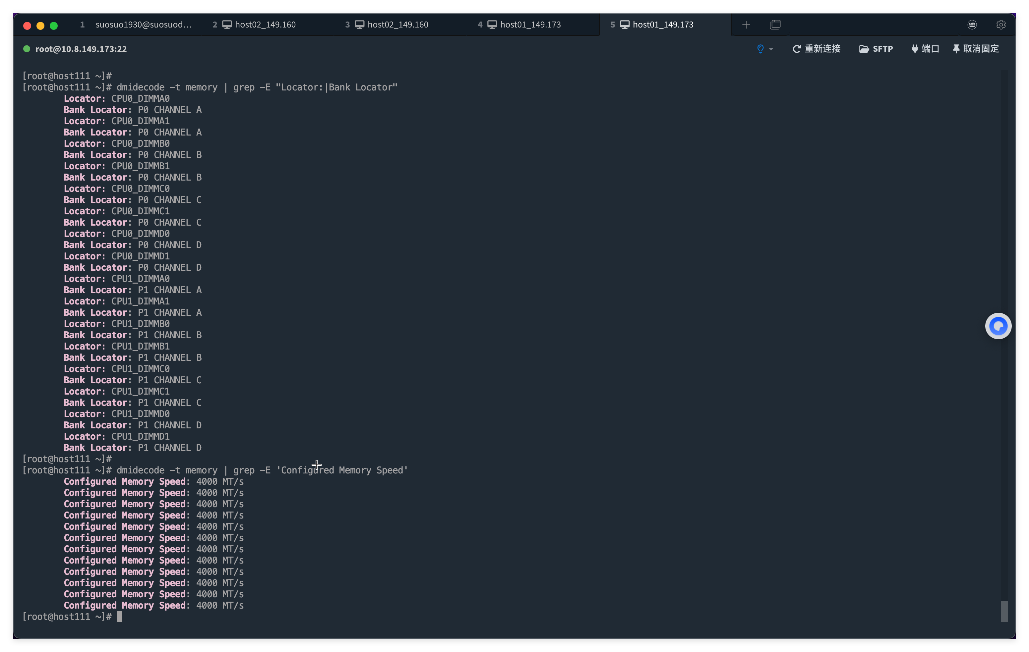Click the floating blue assistant bubble
The image size is (1029, 652).
click(x=998, y=326)
